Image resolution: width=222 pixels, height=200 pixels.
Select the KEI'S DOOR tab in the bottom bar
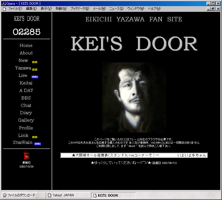114,196
